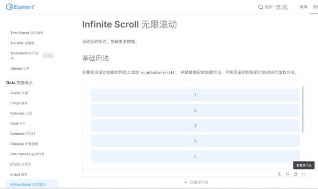Viewport: 318px width, 189px height.
Task: Open Carousel in the sidebar
Action: [23, 133]
